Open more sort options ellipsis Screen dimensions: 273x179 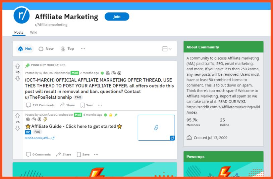pos(83,48)
